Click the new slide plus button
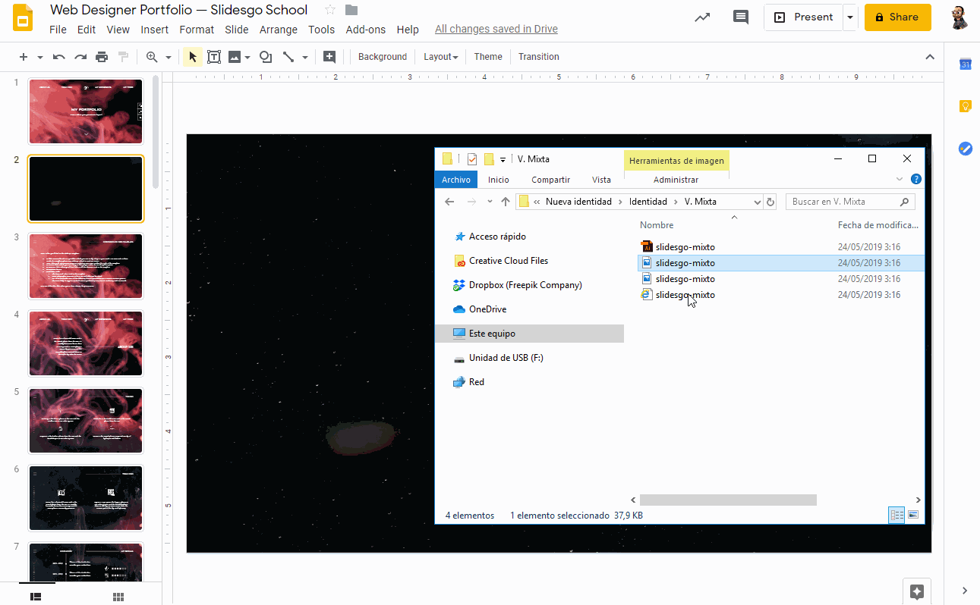 tap(24, 57)
